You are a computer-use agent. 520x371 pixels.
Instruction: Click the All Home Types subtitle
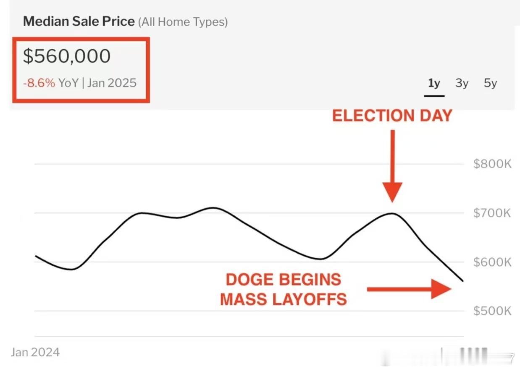point(183,22)
